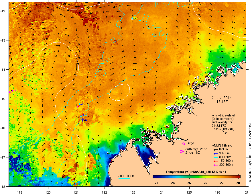Click the '30-80m' depth label
Viewport: 252px width, 195px height.
pyautogui.click(x=224, y=153)
